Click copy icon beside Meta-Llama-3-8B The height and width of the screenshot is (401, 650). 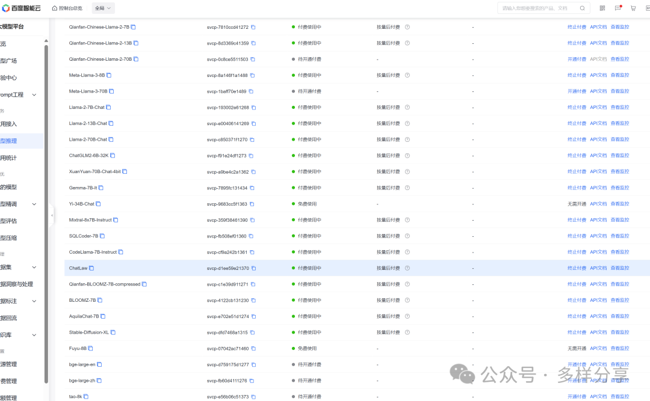tap(109, 75)
